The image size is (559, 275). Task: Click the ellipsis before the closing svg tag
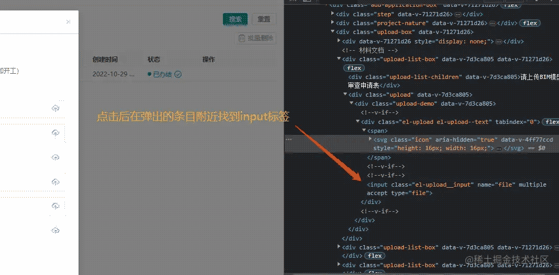click(x=499, y=148)
